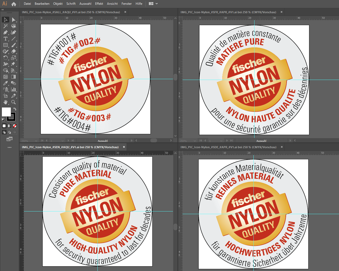This screenshot has width=339, height=271.
Task: Select the Rotate tool
Action: coord(5,58)
